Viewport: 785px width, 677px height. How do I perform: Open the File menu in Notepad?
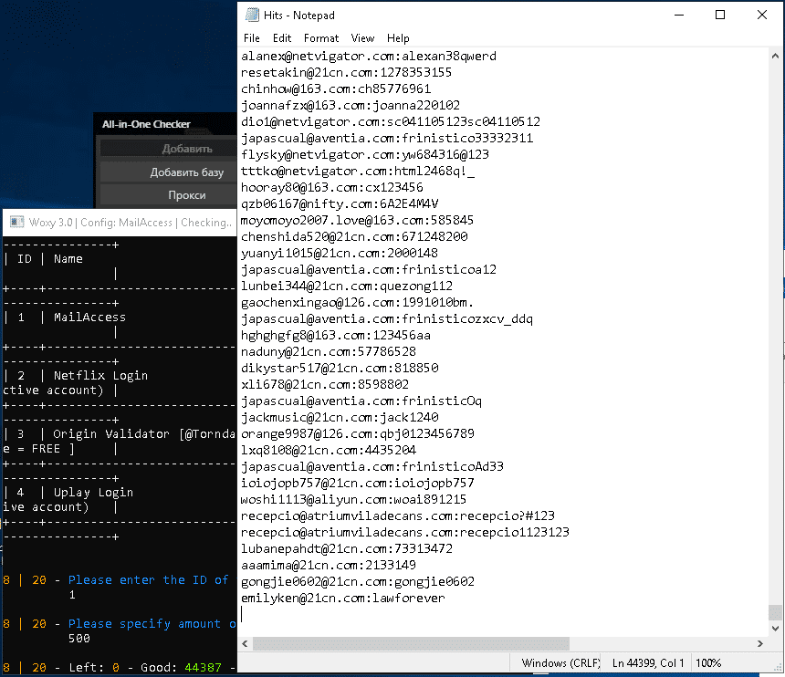tap(251, 38)
